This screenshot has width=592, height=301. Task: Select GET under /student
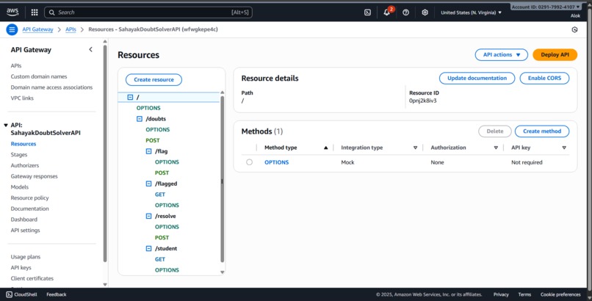click(x=160, y=259)
